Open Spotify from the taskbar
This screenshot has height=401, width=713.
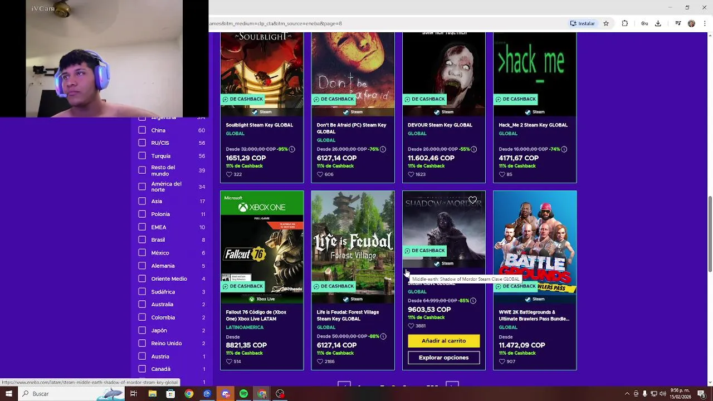(x=243, y=394)
